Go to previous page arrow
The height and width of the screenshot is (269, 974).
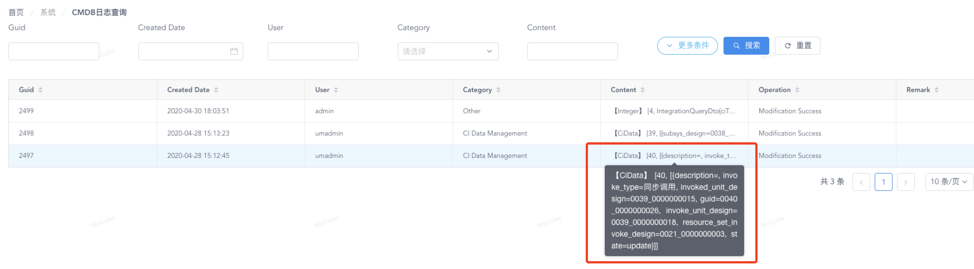(861, 182)
